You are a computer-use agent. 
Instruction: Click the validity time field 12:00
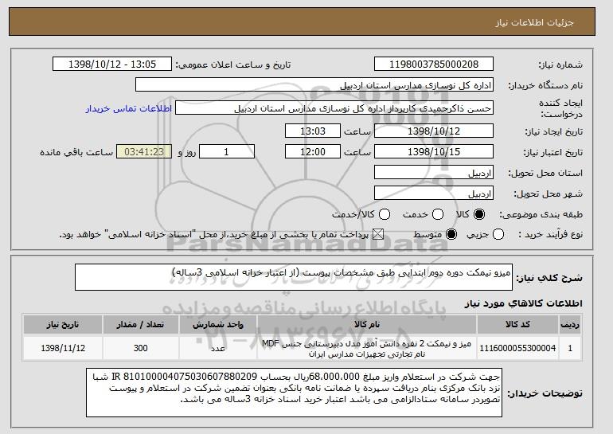[313, 152]
